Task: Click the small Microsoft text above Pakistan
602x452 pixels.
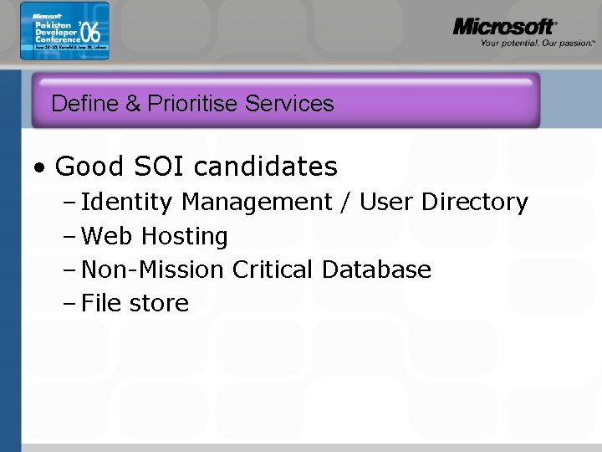Action: (47, 16)
